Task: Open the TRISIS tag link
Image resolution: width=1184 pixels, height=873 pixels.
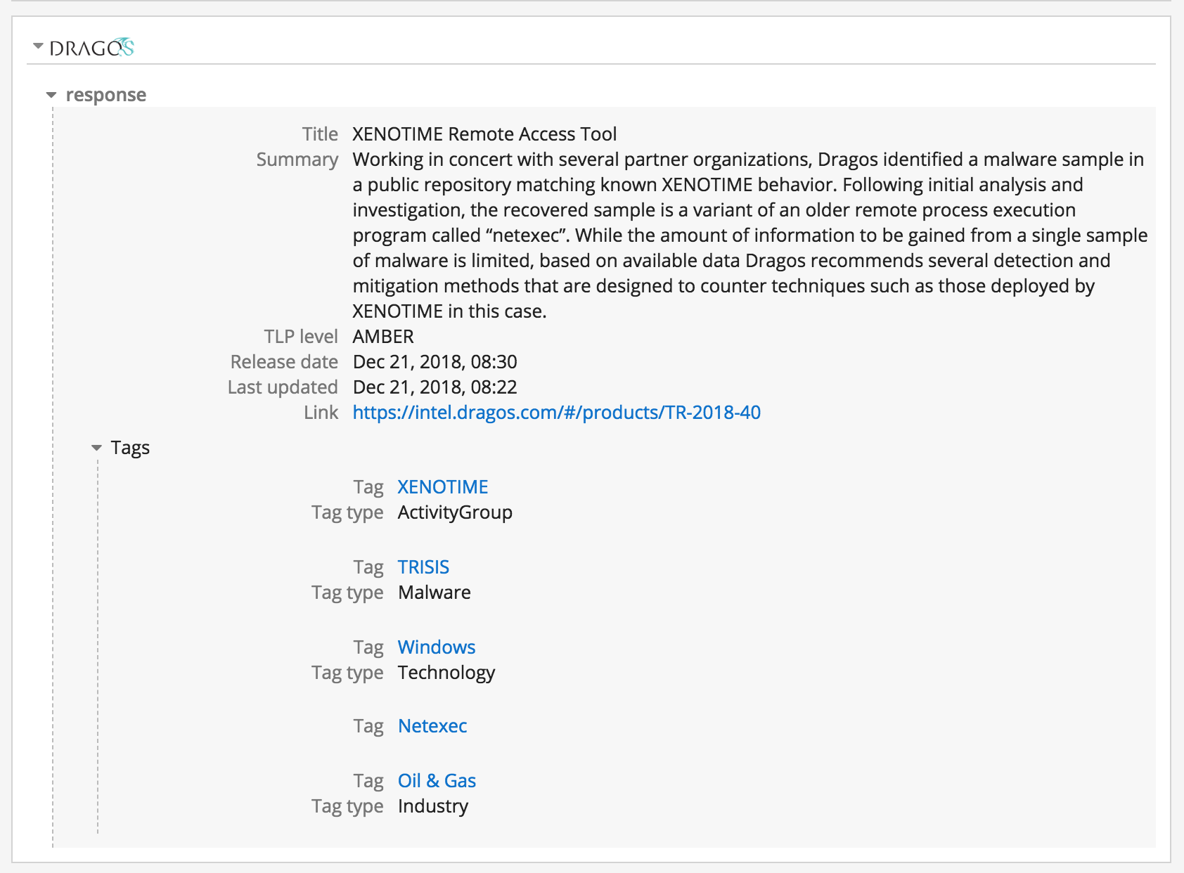Action: coord(423,567)
